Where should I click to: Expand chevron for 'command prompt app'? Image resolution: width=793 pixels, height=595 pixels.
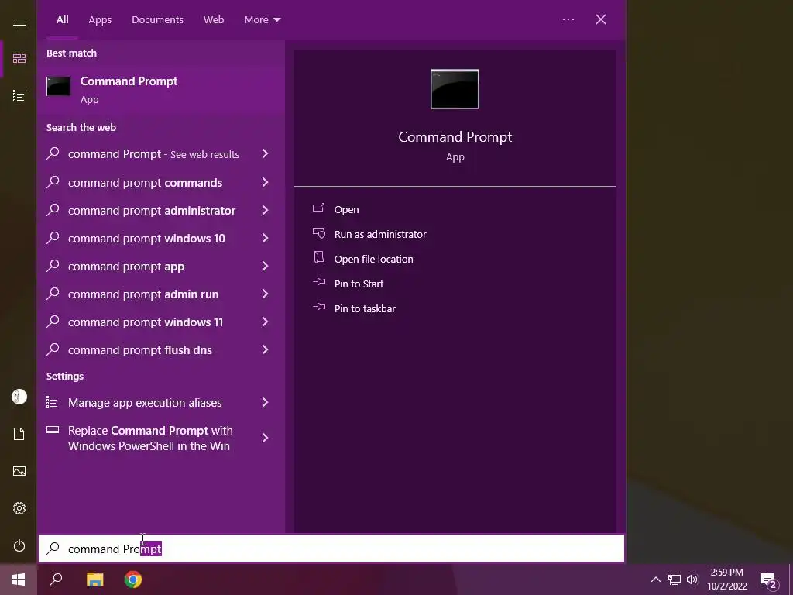tap(265, 266)
